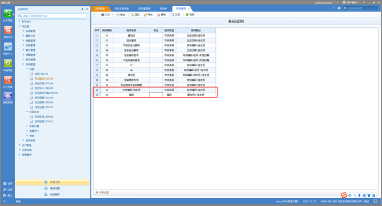The height and width of the screenshot is (206, 382).
Task: Click the 刷新 refresh toolbar icon
Action: coord(187,15)
